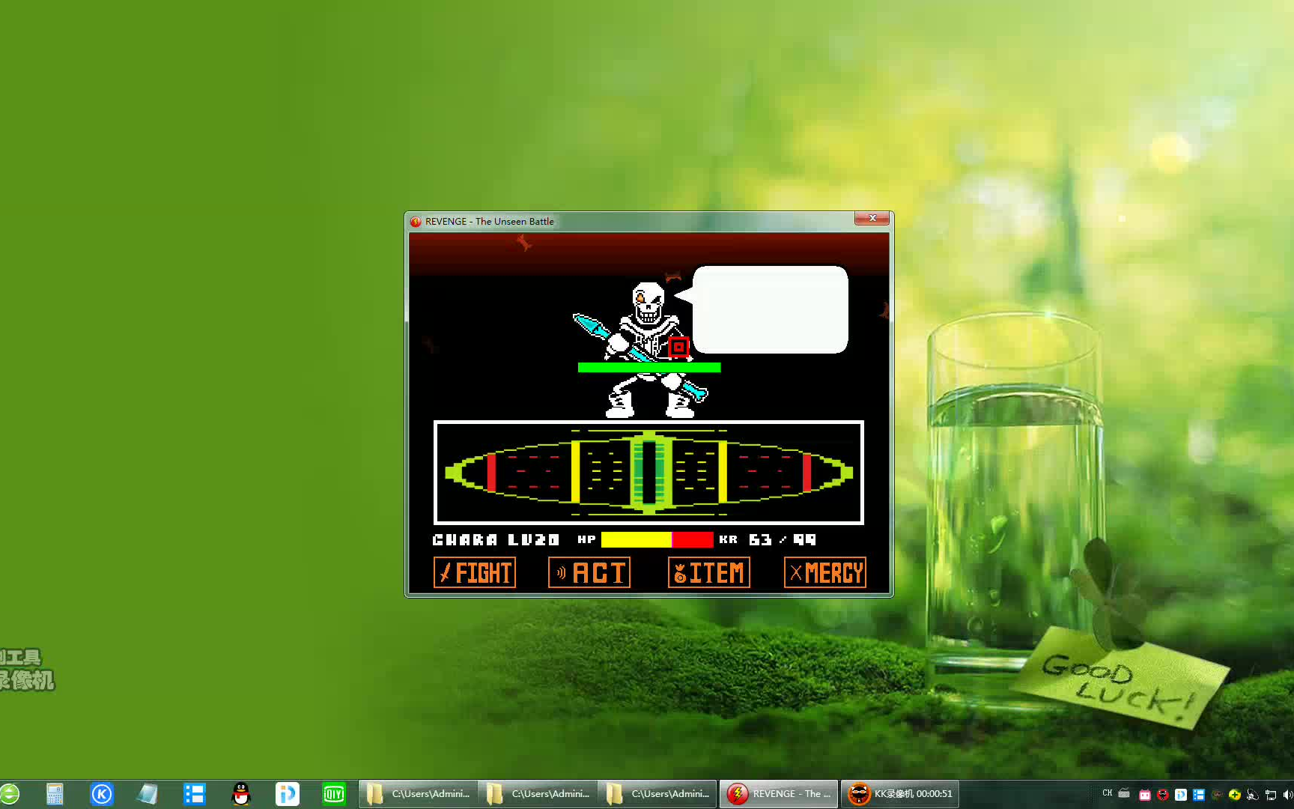Open the white P app in the taskbar
The image size is (1294, 809).
288,794
